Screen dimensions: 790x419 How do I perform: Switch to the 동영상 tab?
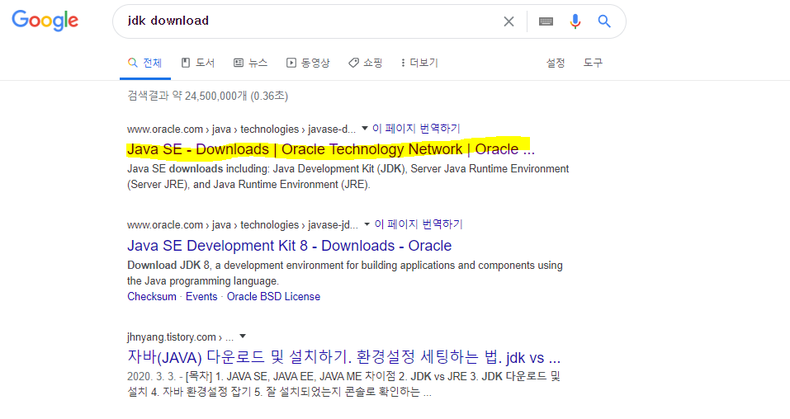pos(308,63)
